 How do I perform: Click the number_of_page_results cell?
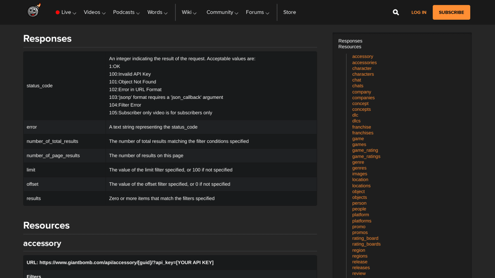pyautogui.click(x=64, y=155)
